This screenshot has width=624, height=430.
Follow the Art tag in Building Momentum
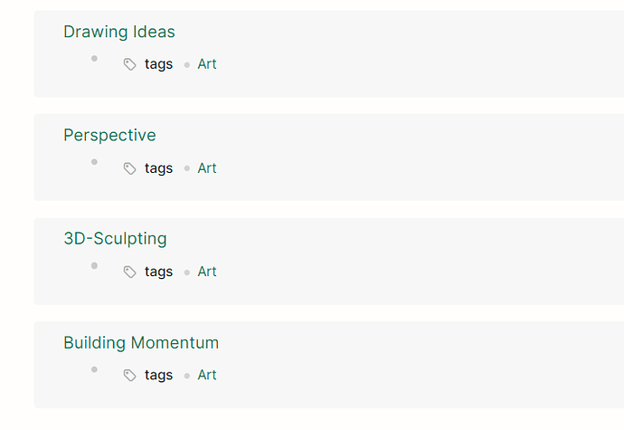coord(207,375)
